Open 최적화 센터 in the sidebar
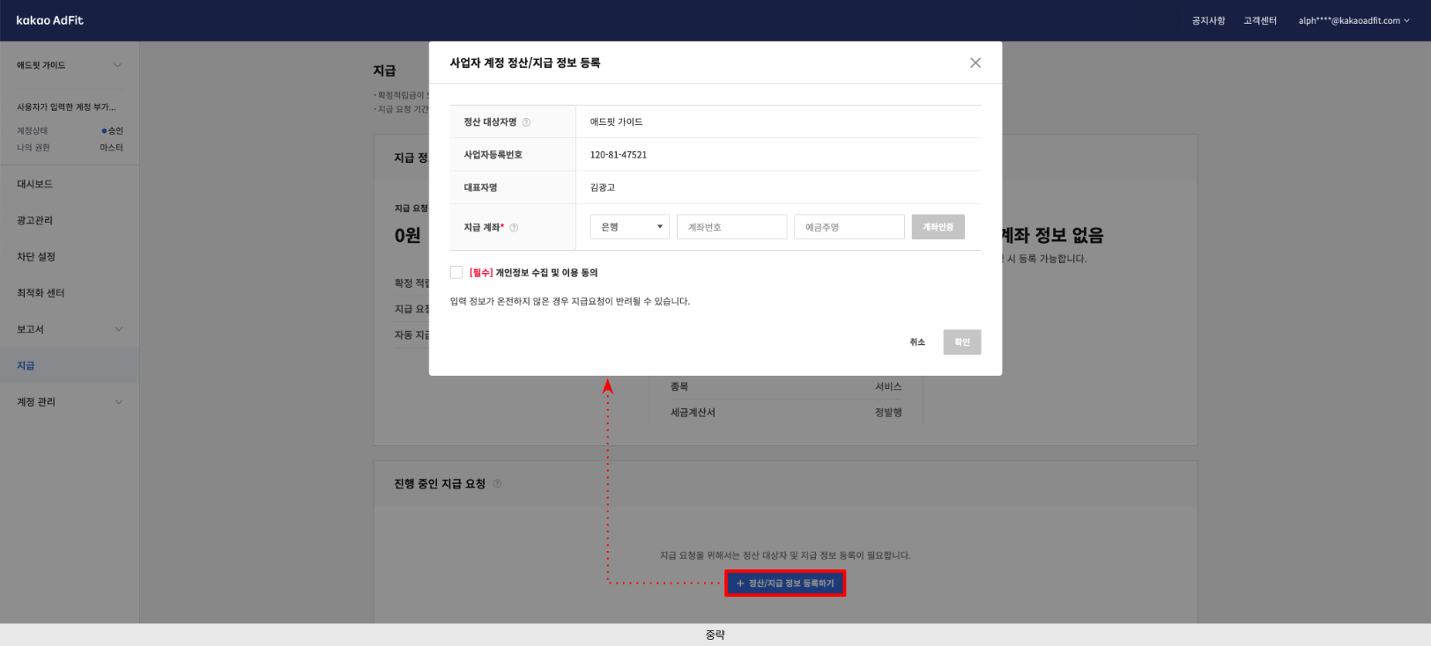1431x646 pixels. (x=41, y=293)
